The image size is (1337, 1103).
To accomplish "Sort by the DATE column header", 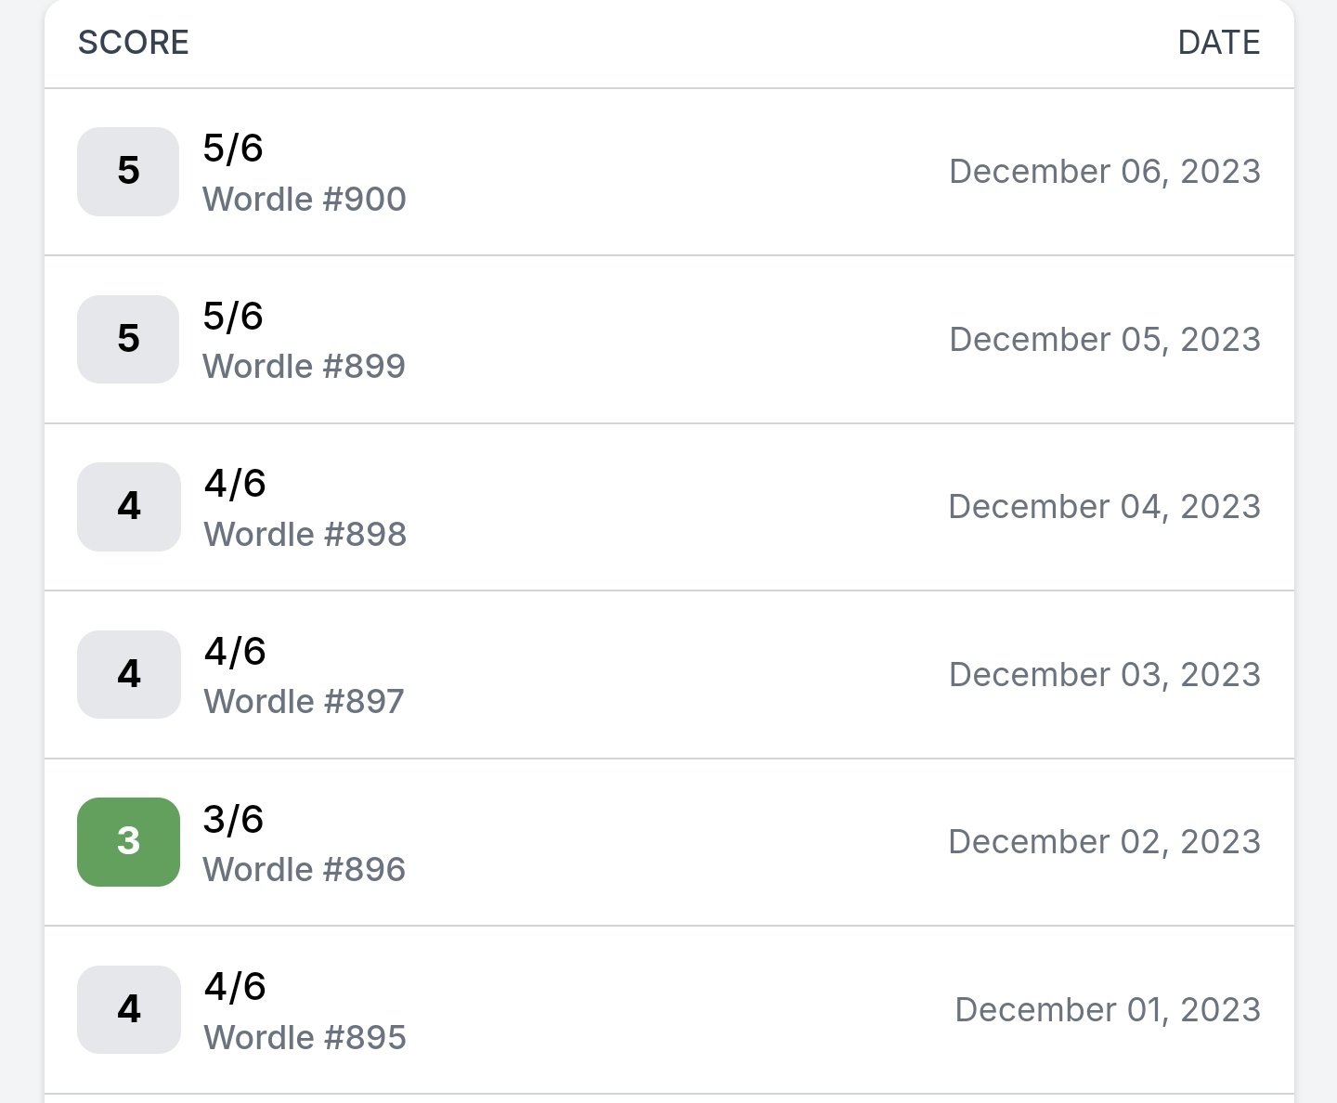I will click(x=1219, y=43).
